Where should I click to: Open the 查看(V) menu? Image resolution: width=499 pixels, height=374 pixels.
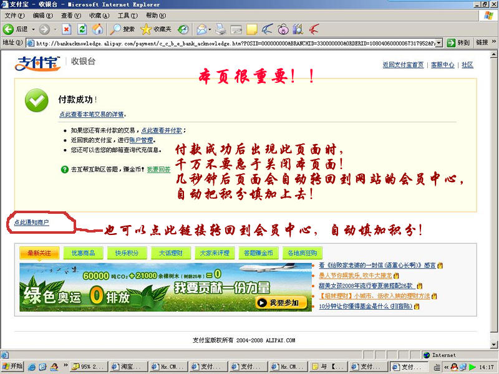coord(71,15)
